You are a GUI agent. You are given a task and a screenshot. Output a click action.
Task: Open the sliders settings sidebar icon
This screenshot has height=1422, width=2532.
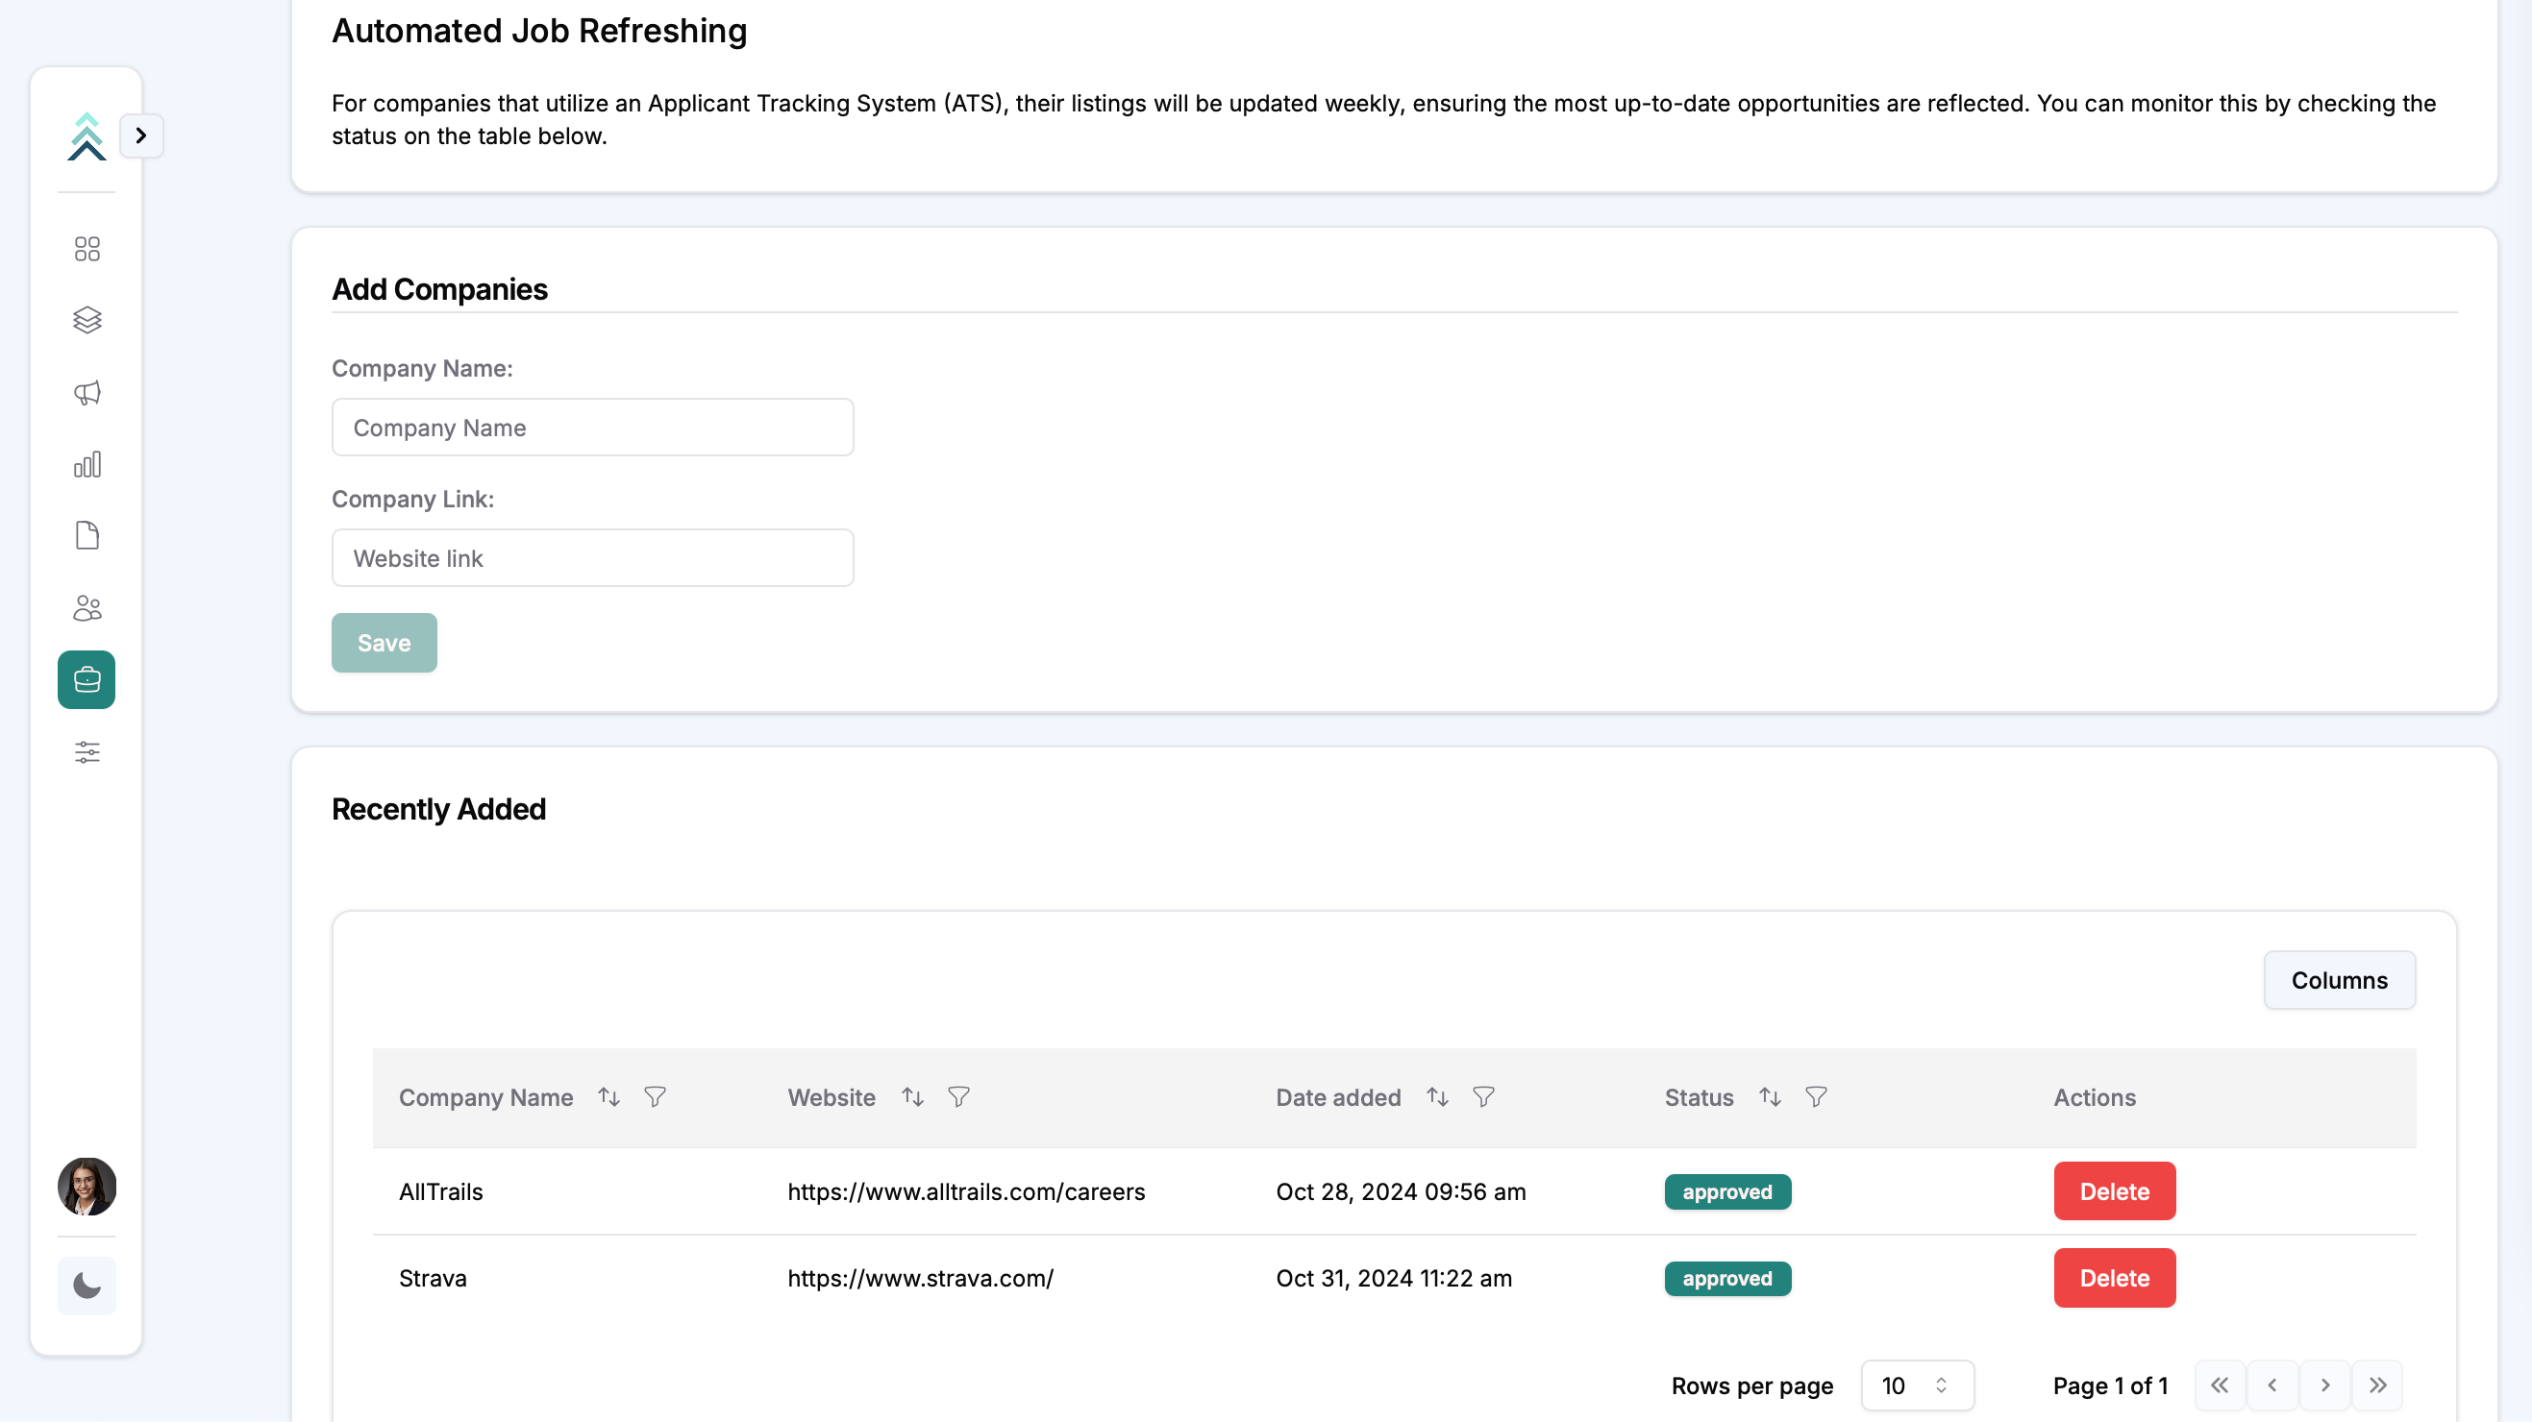(x=87, y=751)
